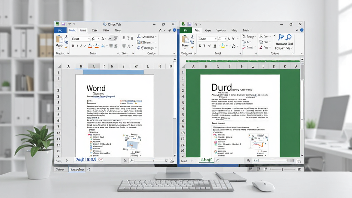This screenshot has height=198, width=352.
Task: Toggle the italic T button in the green window
Action: click(x=204, y=46)
